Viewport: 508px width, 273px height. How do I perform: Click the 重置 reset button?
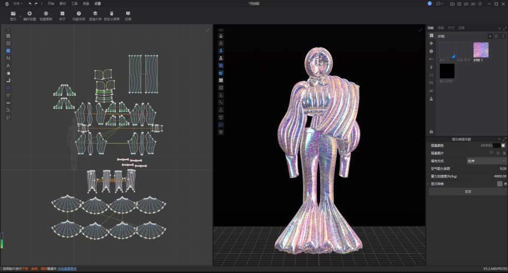(468, 192)
